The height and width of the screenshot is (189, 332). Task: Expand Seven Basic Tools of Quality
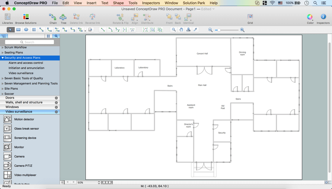click(3, 78)
